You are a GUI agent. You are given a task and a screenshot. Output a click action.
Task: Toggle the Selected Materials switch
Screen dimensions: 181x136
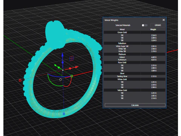144,25
